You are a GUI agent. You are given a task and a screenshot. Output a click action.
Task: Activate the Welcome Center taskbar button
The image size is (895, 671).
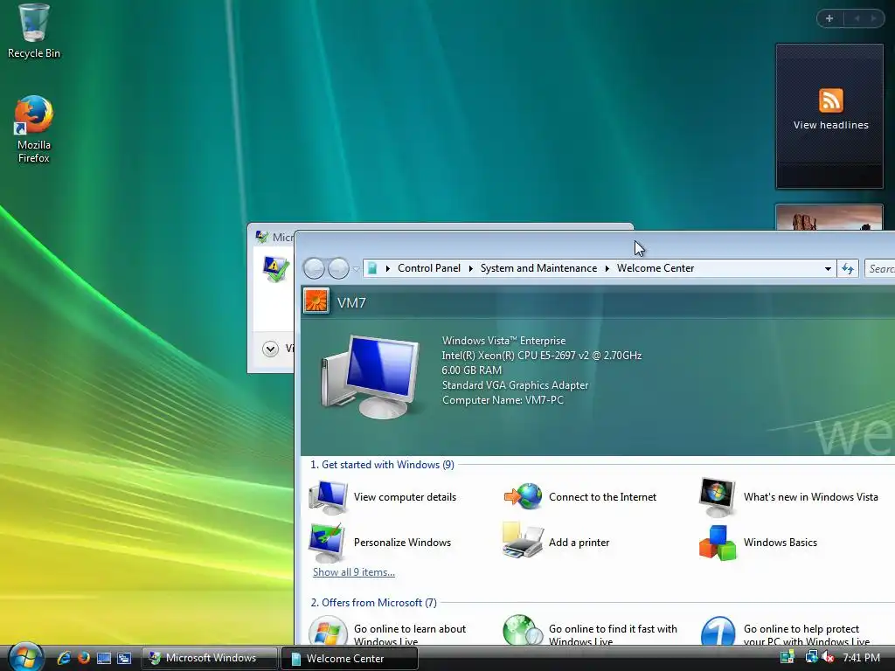[x=350, y=659]
